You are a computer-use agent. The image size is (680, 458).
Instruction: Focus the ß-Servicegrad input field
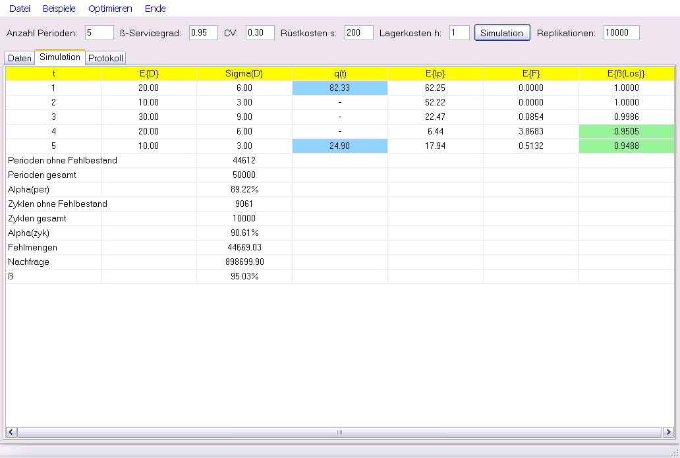pyautogui.click(x=203, y=33)
